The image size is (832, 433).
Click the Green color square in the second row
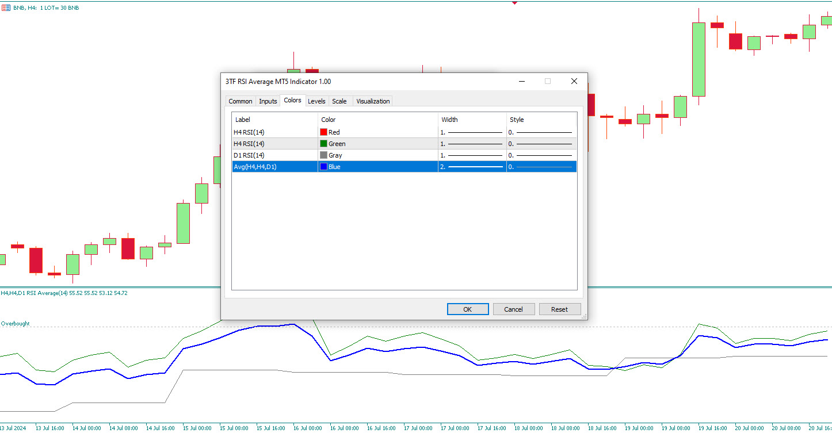(324, 143)
